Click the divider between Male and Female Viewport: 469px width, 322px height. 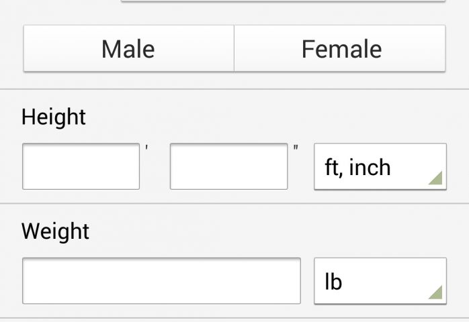point(234,48)
